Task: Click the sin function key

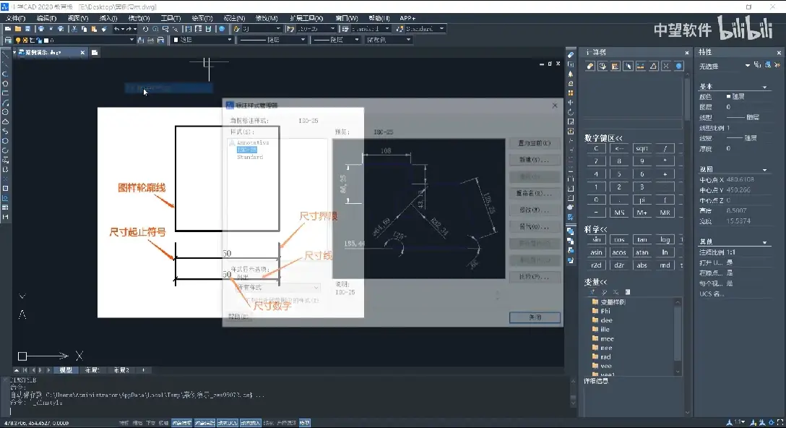Action: coord(596,239)
